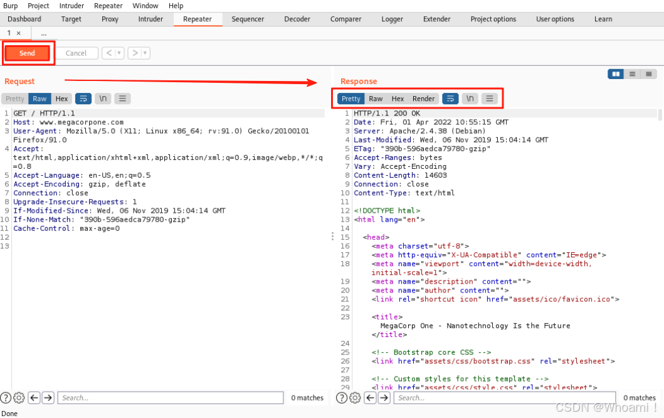Open the Burp menu
Screen dimensions: 664x418
click(10, 6)
